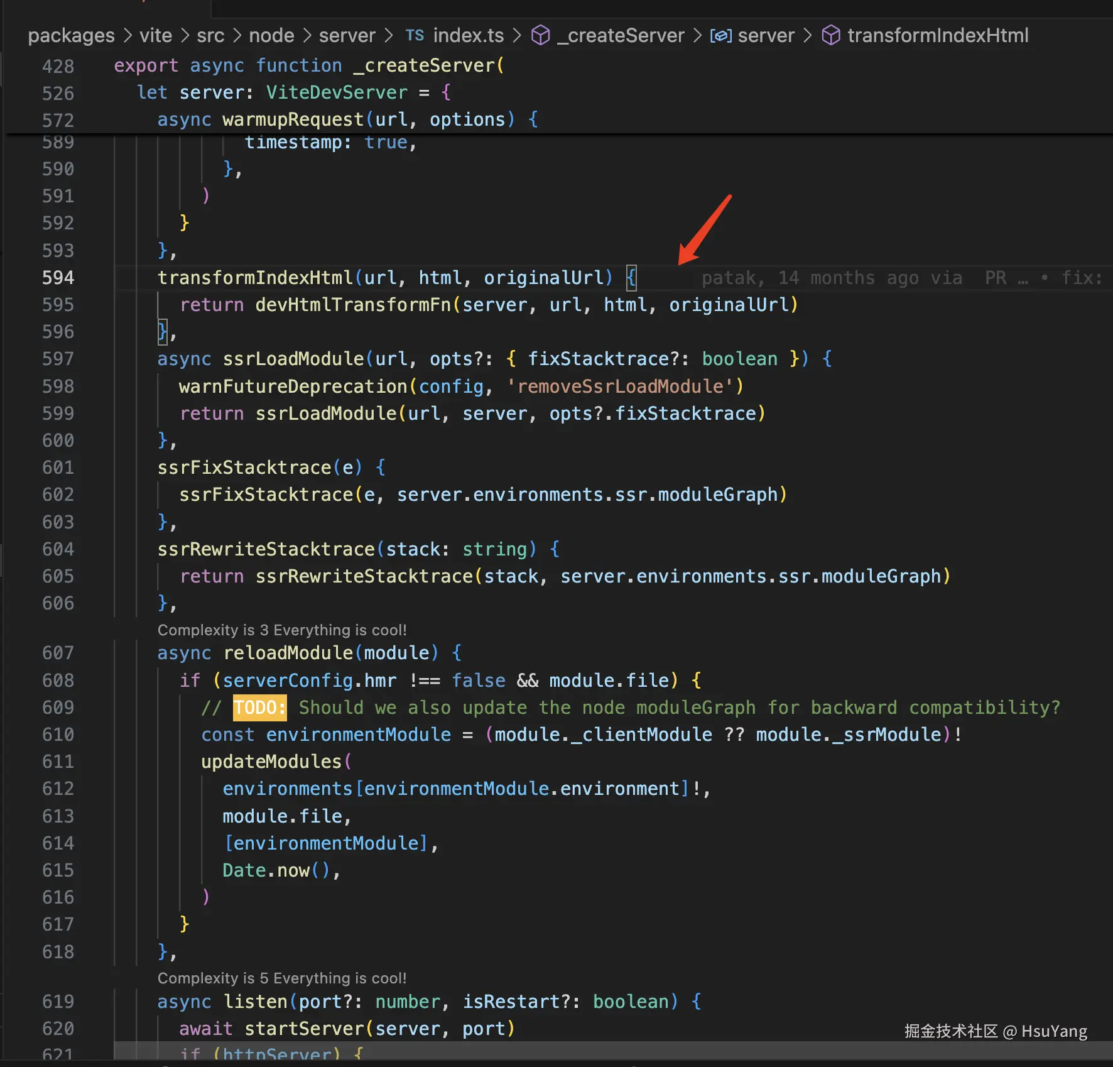Click line number 610 in the gutter

pyautogui.click(x=58, y=735)
